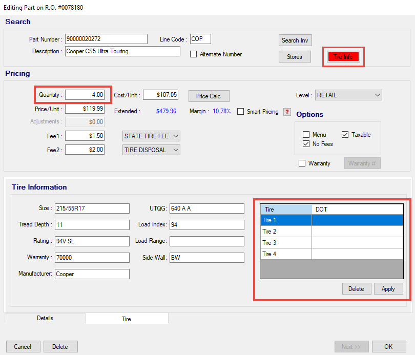Select the Tire 2 row
The width and height of the screenshot is (415, 355).
(x=331, y=232)
